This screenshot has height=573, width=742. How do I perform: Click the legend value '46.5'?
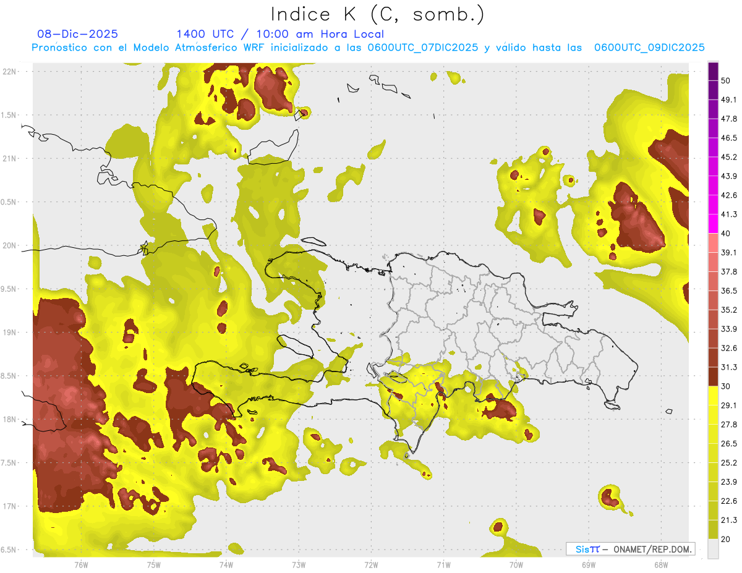click(x=729, y=138)
